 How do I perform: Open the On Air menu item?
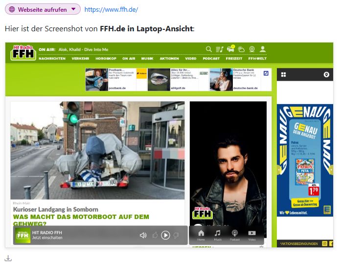point(129,59)
